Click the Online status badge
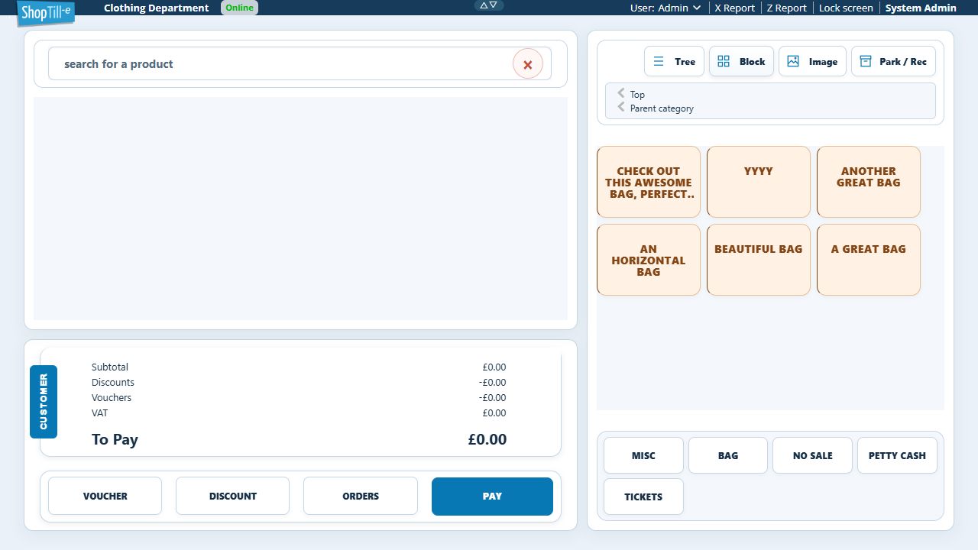The height and width of the screenshot is (550, 978). tap(239, 8)
